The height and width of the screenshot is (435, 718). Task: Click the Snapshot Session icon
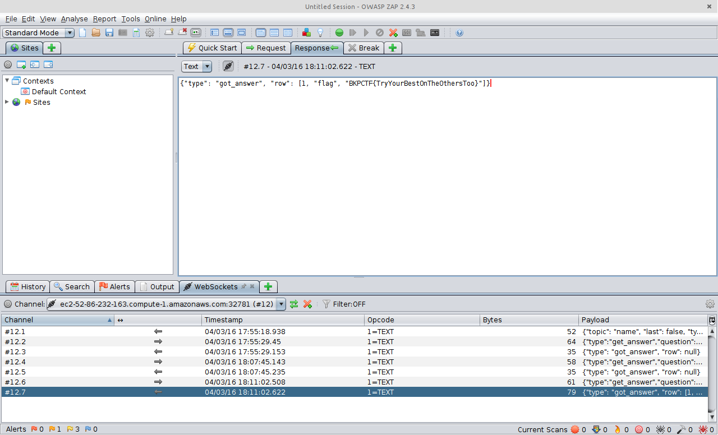coord(123,33)
